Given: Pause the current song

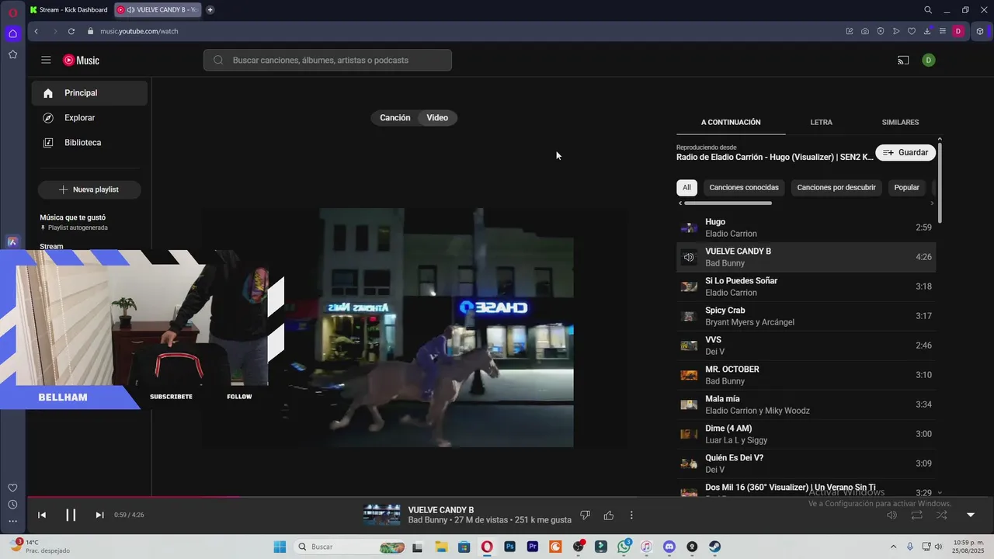Looking at the screenshot, I should [x=71, y=515].
